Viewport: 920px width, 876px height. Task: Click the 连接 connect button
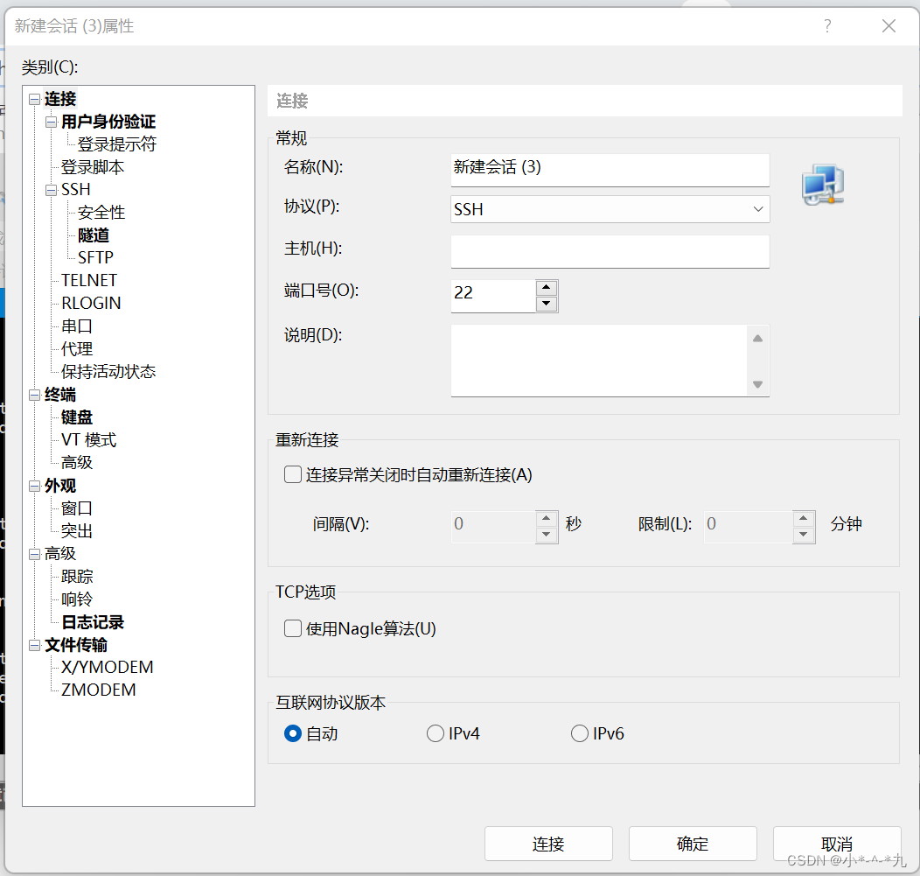[547, 843]
